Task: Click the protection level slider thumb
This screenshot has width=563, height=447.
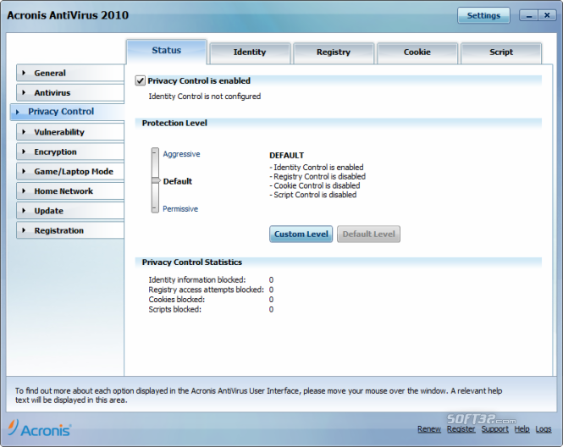Action: tap(156, 180)
